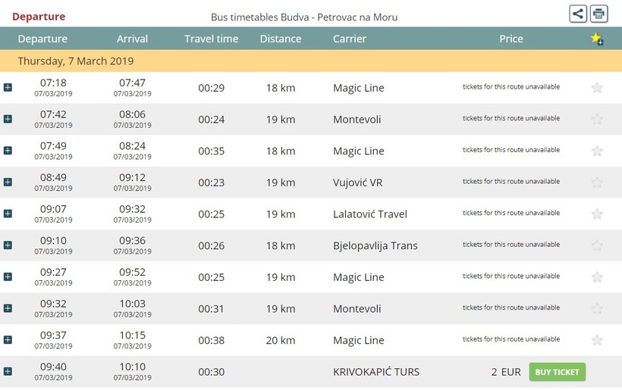Favorite the 07:49 Magic Line departure

[x=597, y=151]
